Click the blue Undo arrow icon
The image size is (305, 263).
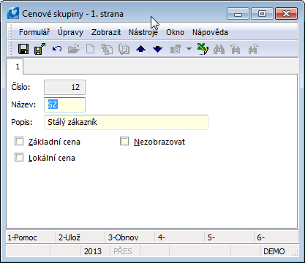point(57,49)
